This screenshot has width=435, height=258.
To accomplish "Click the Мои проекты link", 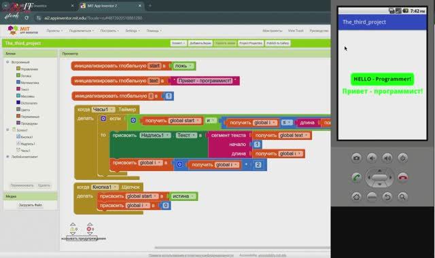I will pos(272,31).
